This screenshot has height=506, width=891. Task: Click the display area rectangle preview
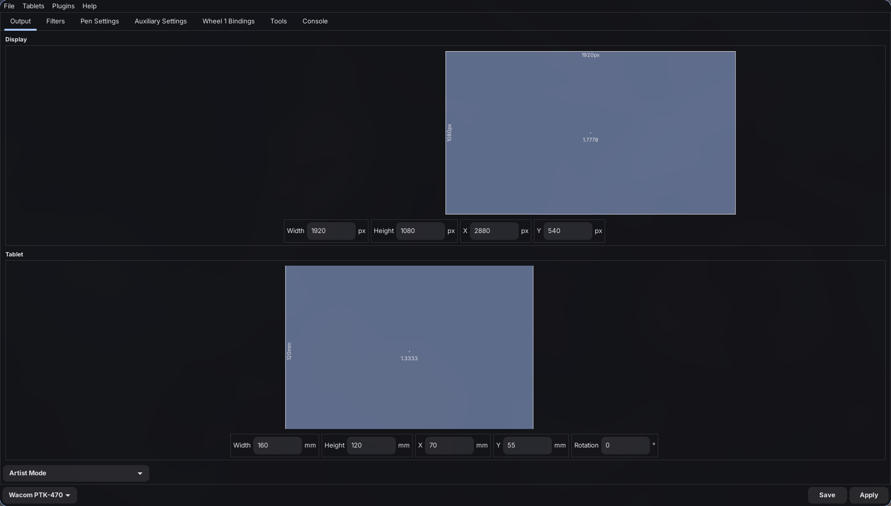point(590,133)
